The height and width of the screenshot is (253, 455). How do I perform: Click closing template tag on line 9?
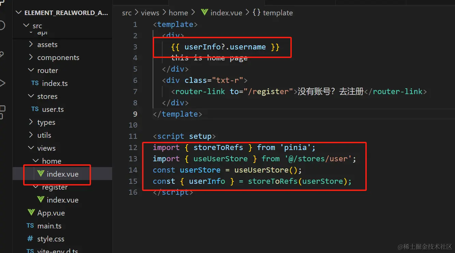tap(177, 114)
